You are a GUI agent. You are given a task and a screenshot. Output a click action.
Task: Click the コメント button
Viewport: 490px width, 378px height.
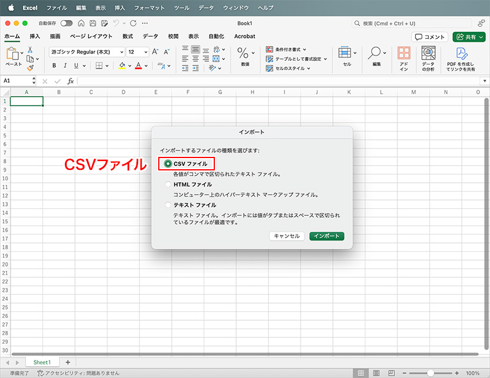point(430,37)
